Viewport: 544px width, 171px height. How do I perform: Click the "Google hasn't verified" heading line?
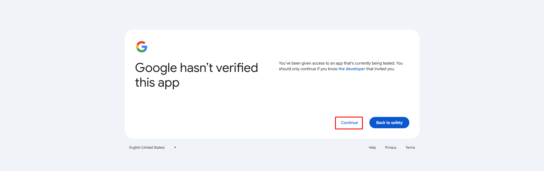(x=196, y=68)
